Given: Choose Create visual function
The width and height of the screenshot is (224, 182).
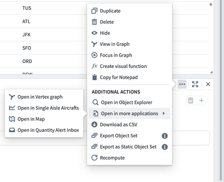Looking at the screenshot, I should [129, 66].
